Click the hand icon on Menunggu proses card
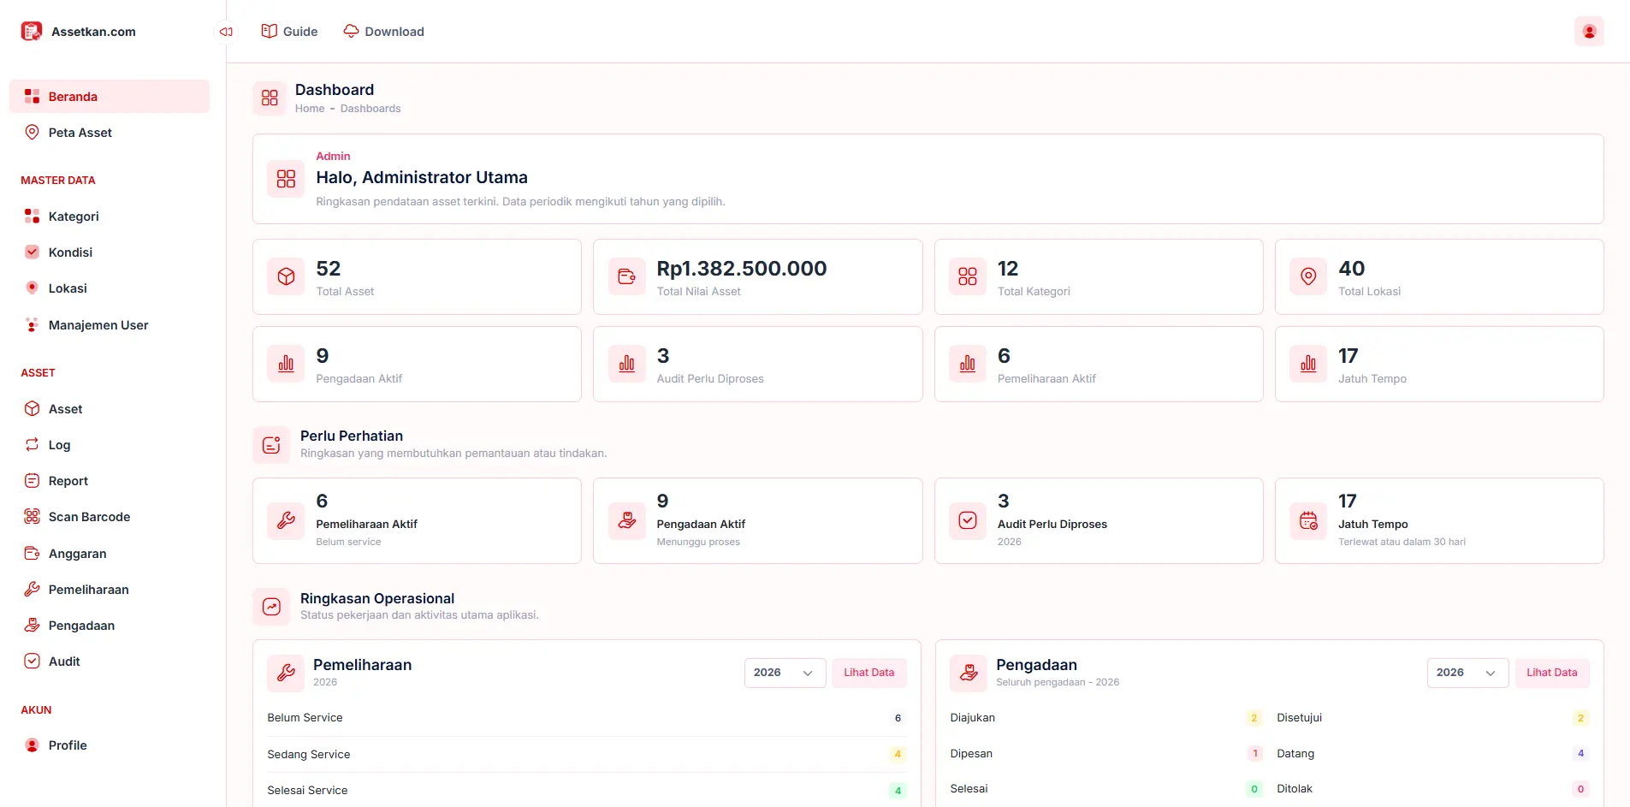 [x=626, y=520]
